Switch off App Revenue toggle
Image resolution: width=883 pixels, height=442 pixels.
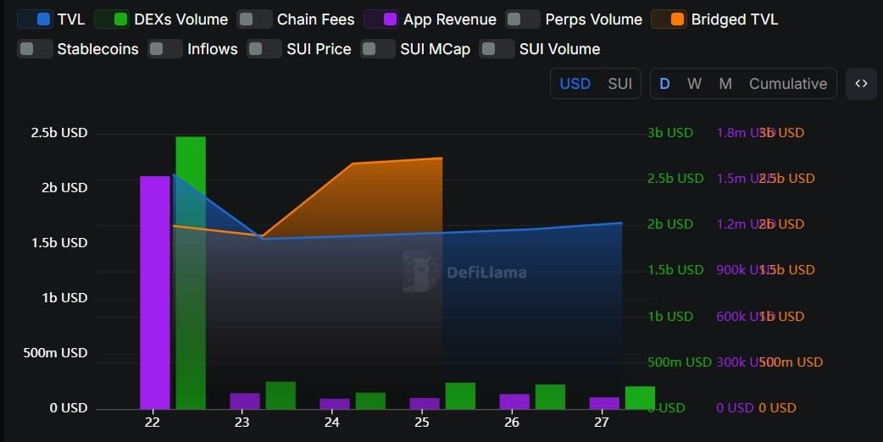point(381,19)
